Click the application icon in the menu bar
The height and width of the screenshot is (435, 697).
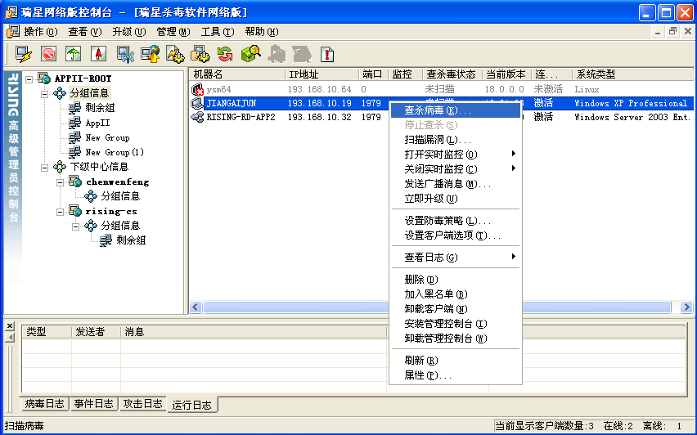pos(13,32)
